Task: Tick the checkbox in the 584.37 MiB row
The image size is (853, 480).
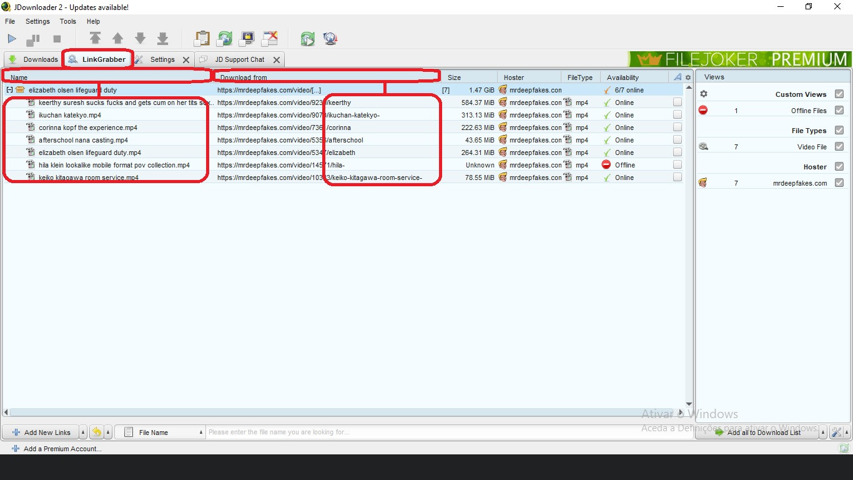Action: 678,102
